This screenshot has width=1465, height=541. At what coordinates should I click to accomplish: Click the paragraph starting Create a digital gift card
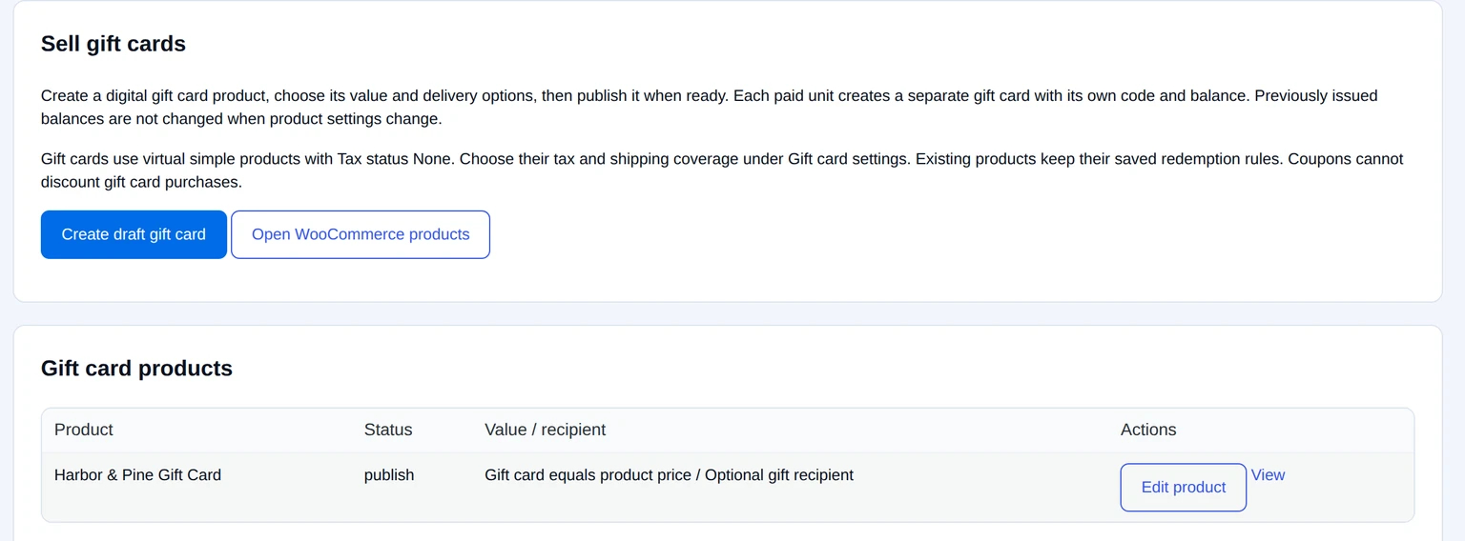point(709,108)
